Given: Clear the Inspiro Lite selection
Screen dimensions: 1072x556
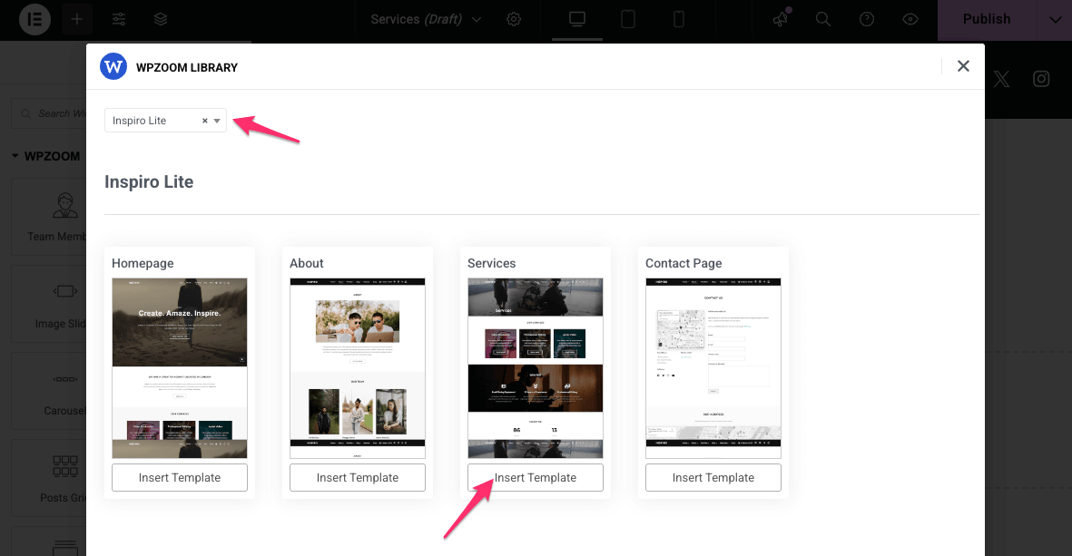Looking at the screenshot, I should pos(204,121).
